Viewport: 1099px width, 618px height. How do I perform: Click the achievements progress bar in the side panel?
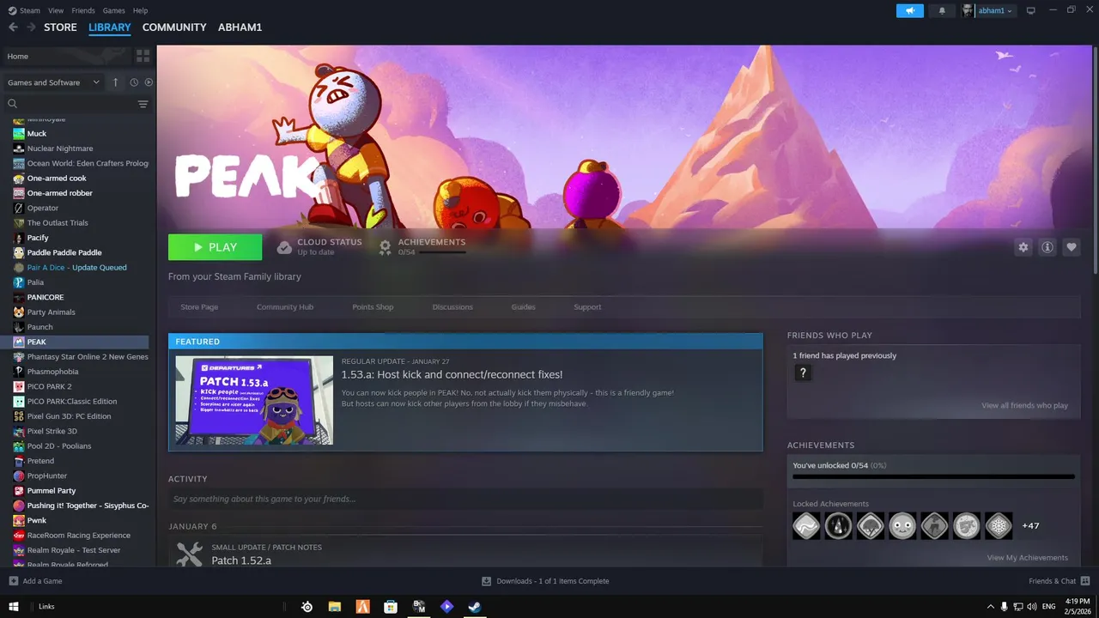tap(933, 476)
